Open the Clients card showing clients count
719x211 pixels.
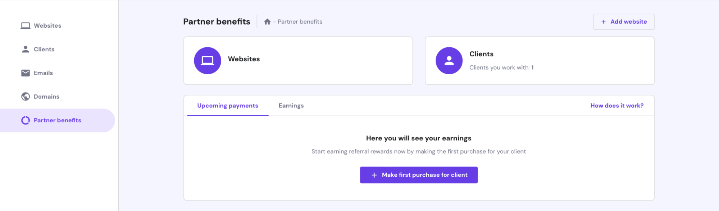point(540,61)
